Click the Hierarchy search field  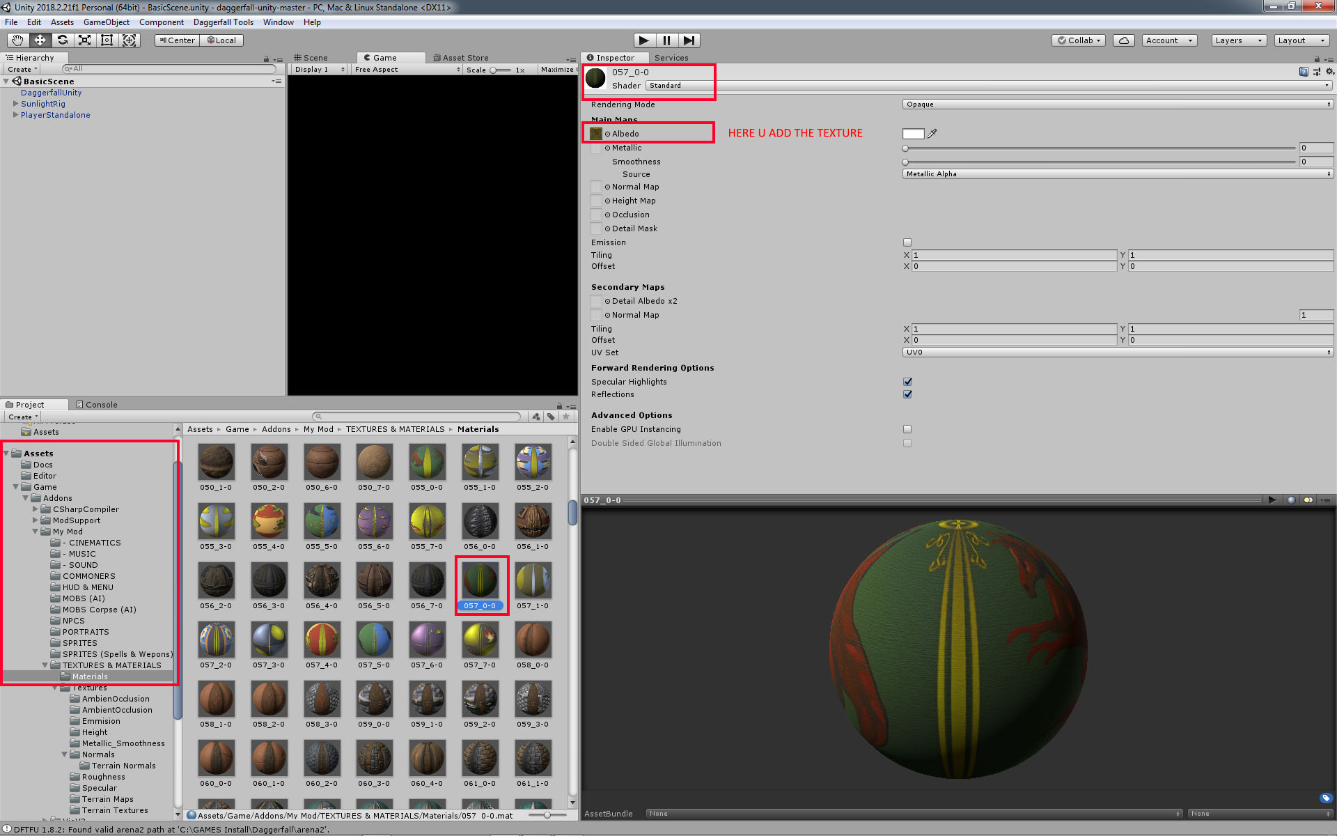point(169,69)
